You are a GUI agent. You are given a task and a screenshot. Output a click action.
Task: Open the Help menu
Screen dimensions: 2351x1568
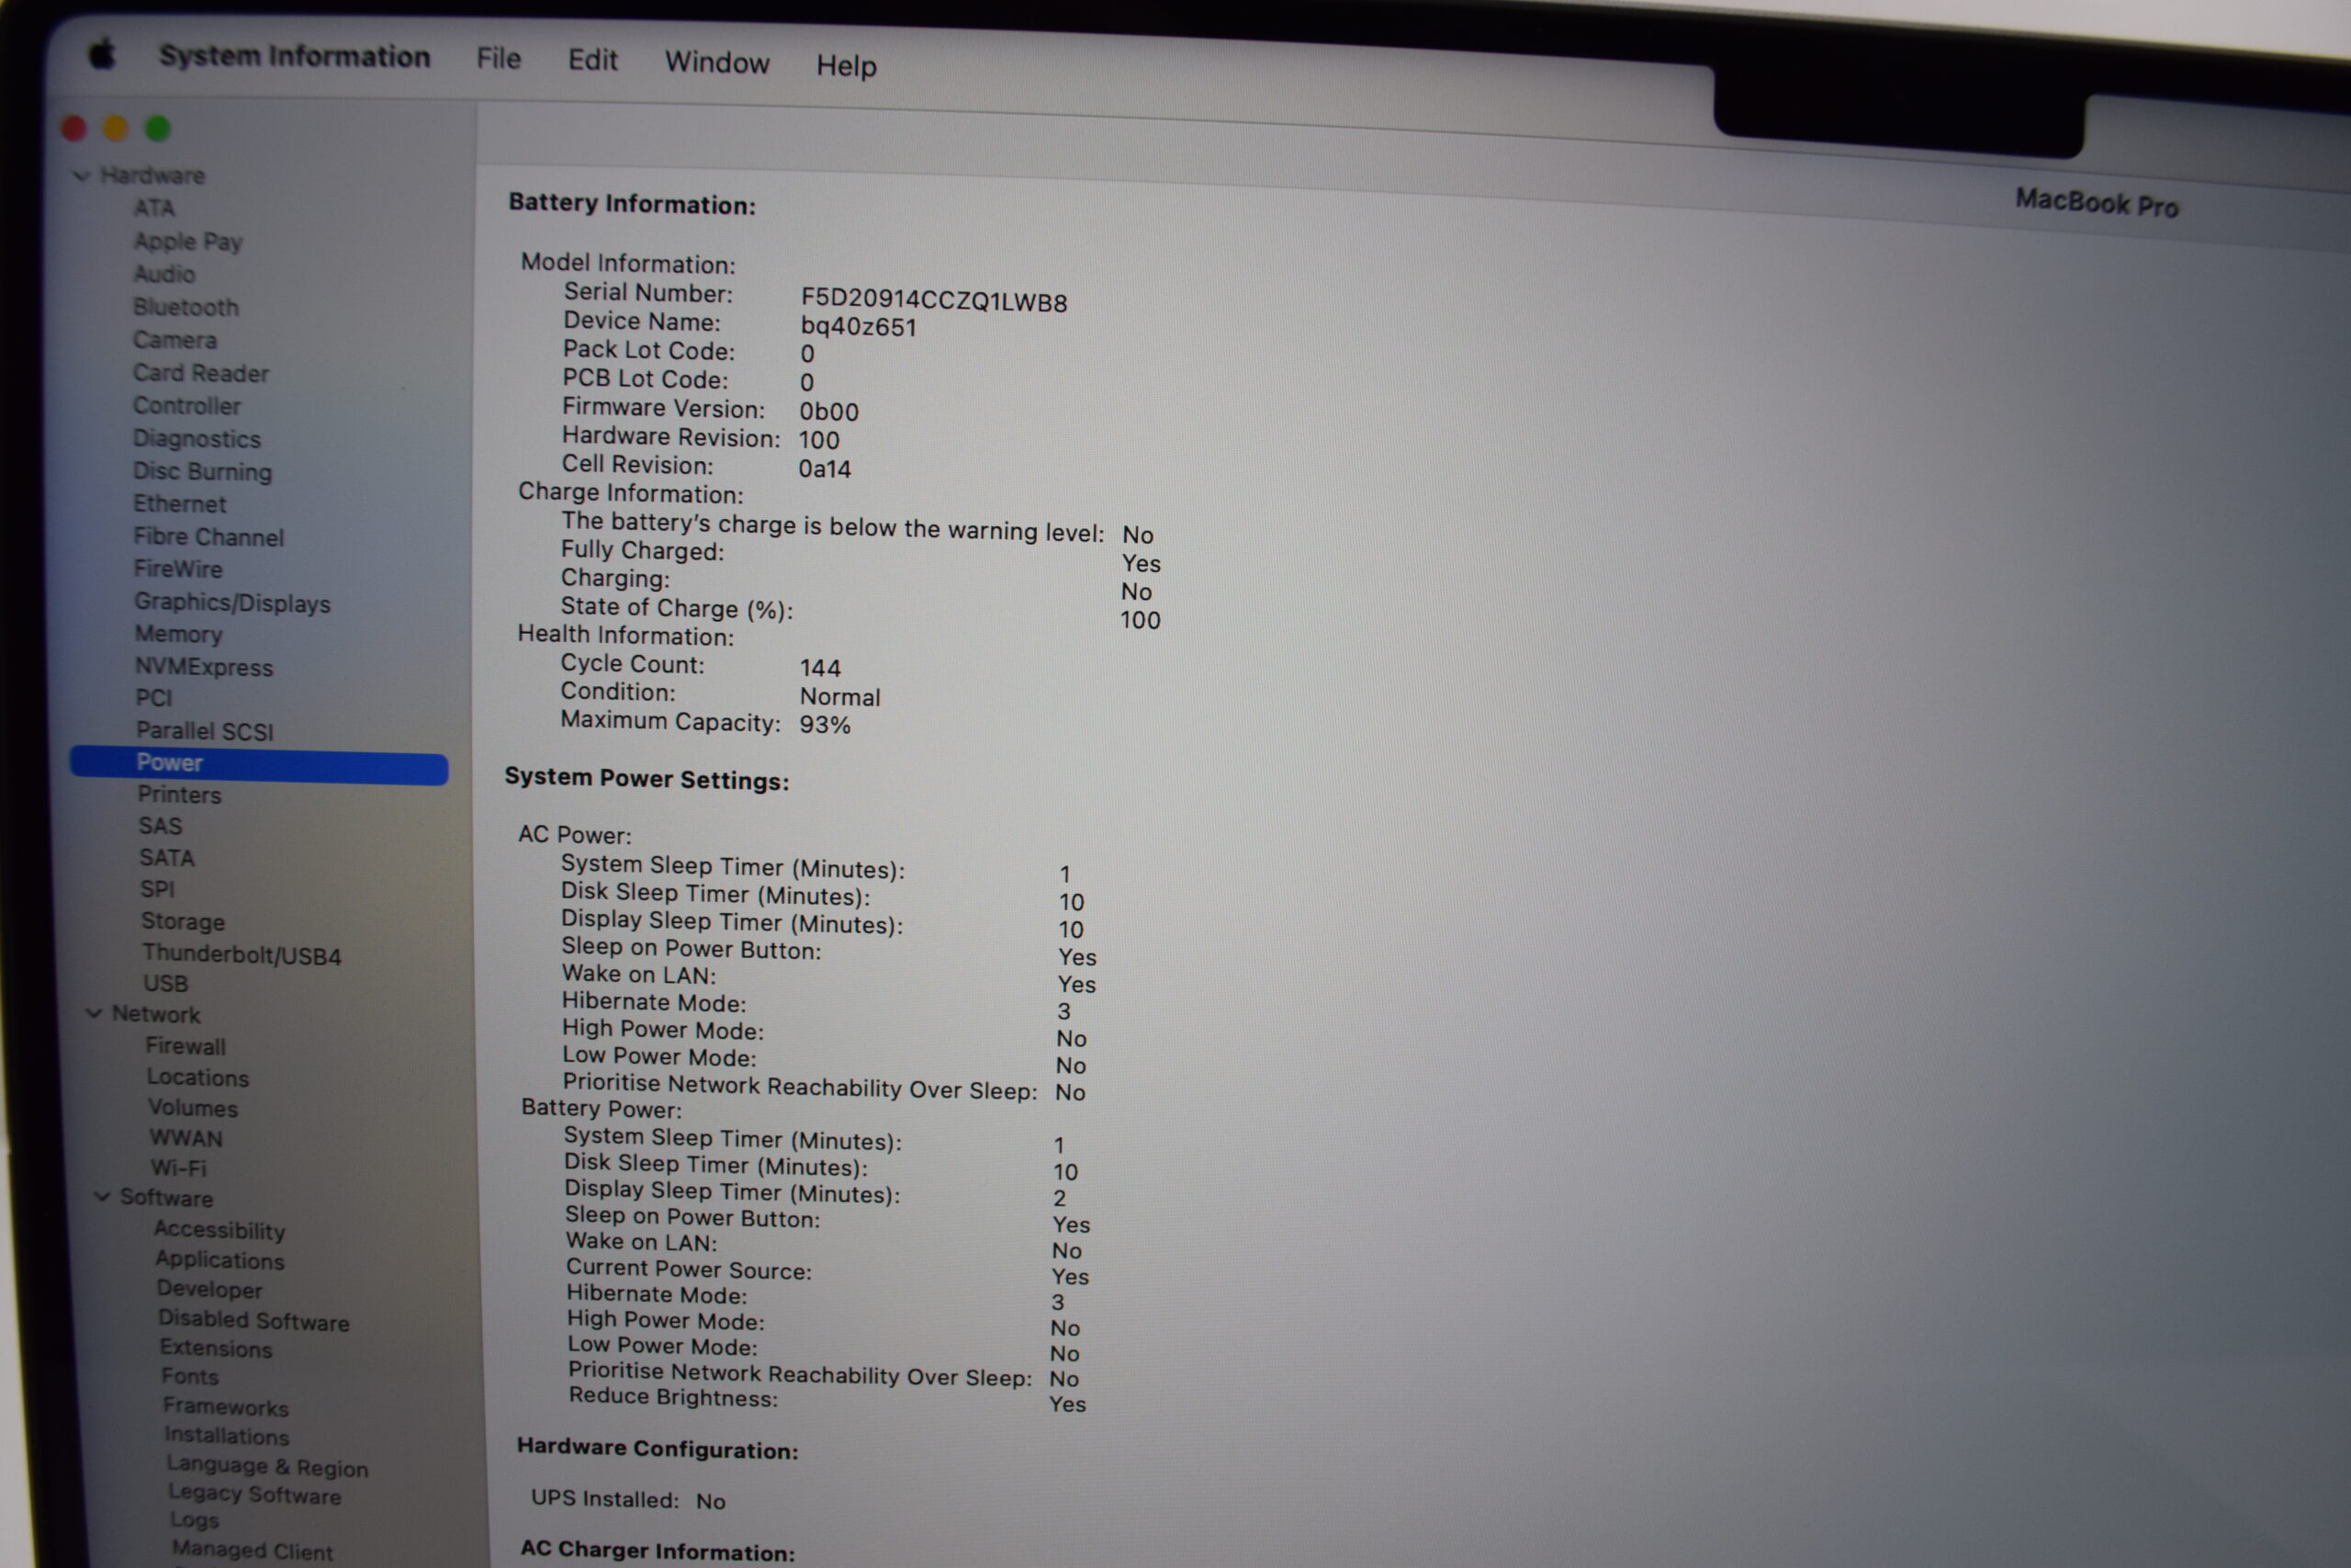coord(847,66)
